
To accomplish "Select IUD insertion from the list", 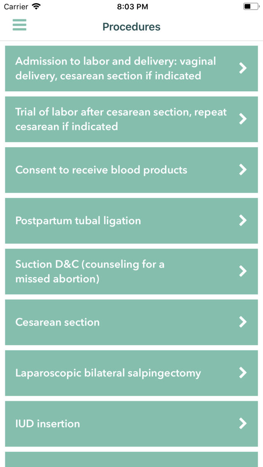I will click(48, 424).
